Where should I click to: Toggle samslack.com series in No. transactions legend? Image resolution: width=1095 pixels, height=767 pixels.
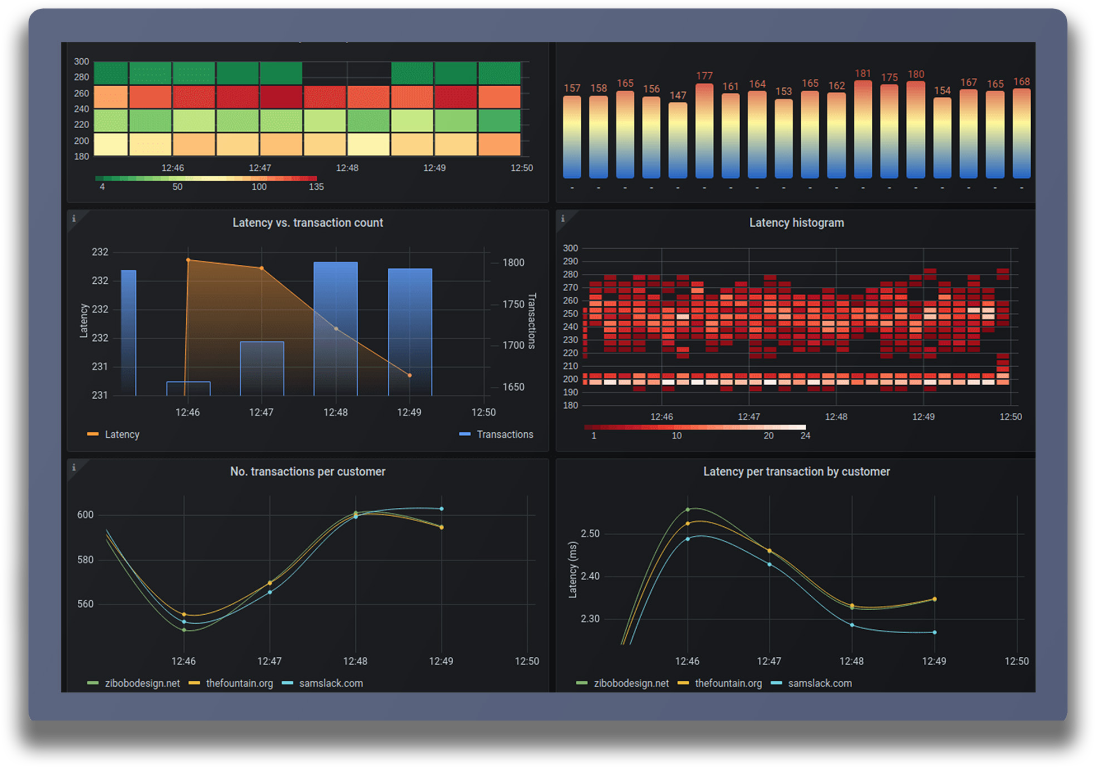pyautogui.click(x=331, y=683)
